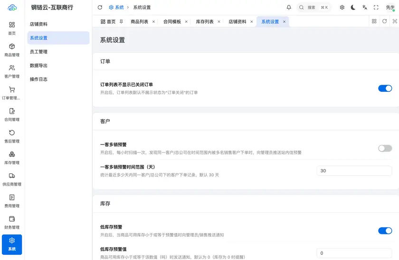Switch to 店铺资料 tab

(237, 22)
